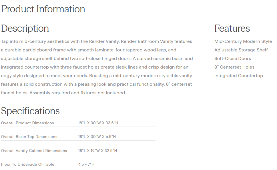
Task: Click the Adjustable Storage Shelf feature
Action: pyautogui.click(x=241, y=50)
